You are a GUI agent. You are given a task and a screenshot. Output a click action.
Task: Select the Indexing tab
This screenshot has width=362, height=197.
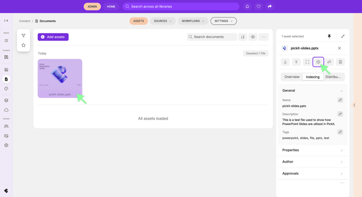point(313,77)
